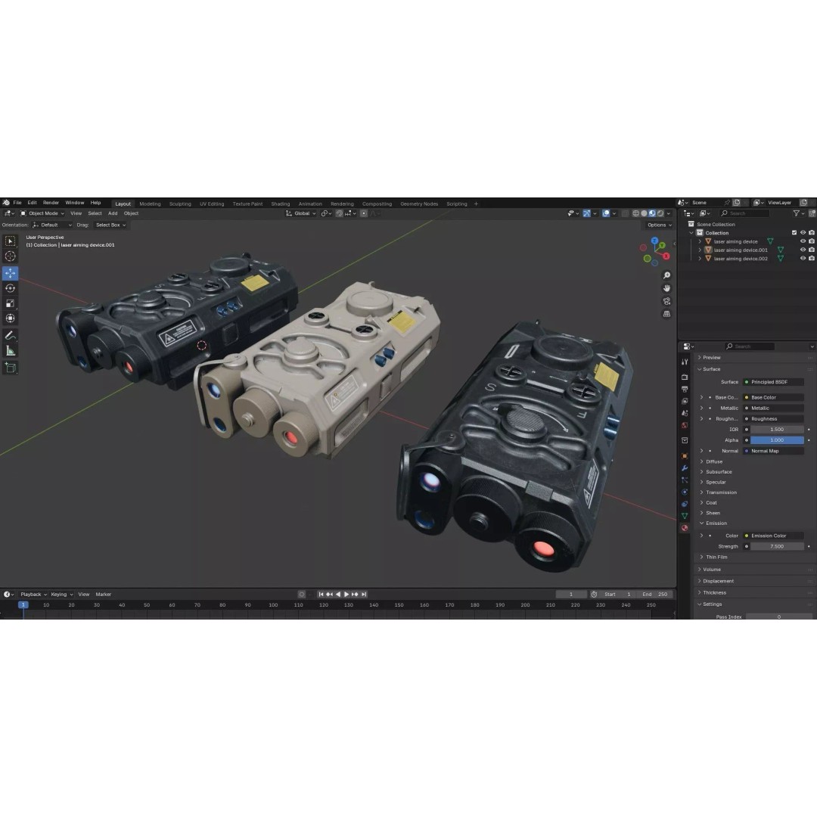817x817 pixels.
Task: Open the World properties tab icon
Action: pos(685,425)
